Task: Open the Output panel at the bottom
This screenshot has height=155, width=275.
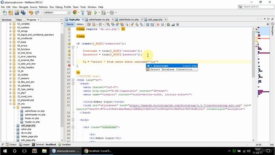Action: coord(11,145)
